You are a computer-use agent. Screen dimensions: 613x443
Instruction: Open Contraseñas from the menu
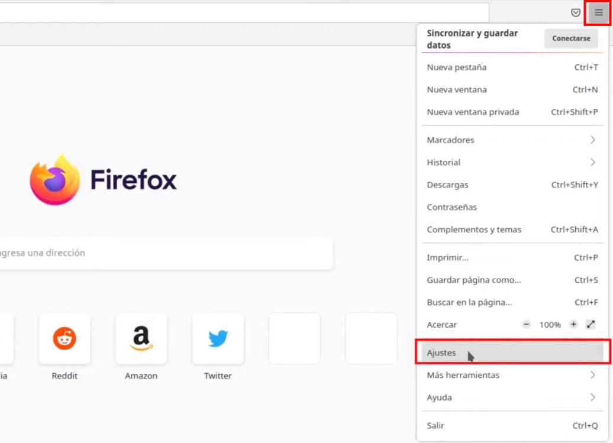pyautogui.click(x=512, y=207)
